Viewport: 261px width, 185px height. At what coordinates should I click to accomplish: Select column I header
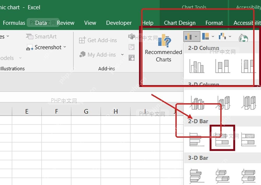145,111
